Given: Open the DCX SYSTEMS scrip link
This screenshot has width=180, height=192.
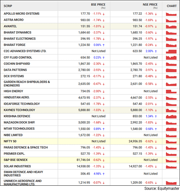Looking at the screenshot, I should click(x=14, y=76).
